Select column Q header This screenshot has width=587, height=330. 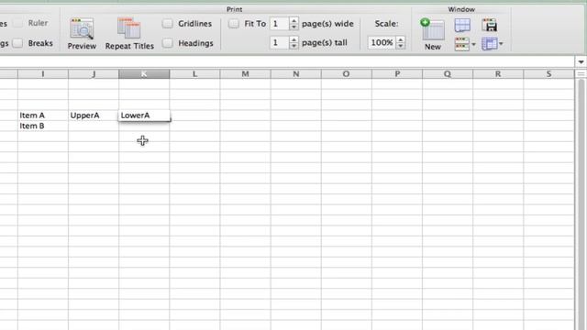448,74
